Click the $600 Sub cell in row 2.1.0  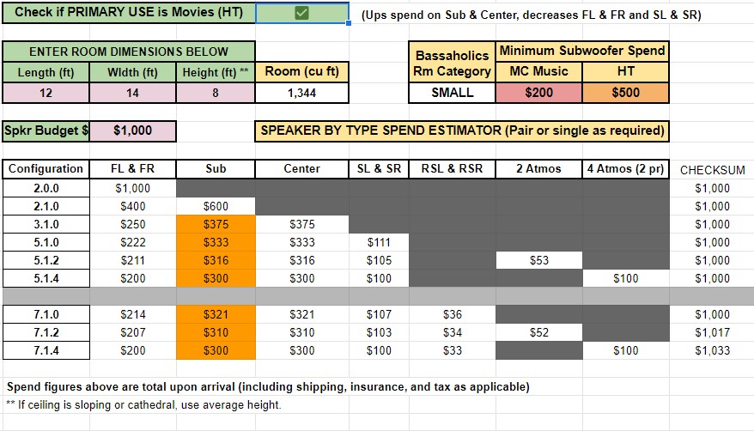[x=216, y=206]
